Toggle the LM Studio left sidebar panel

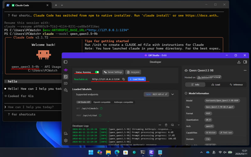(66, 62)
